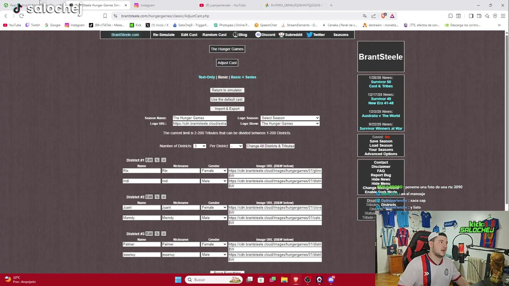Open Discord link in site navigation
This screenshot has height=286, width=509.
(265, 35)
